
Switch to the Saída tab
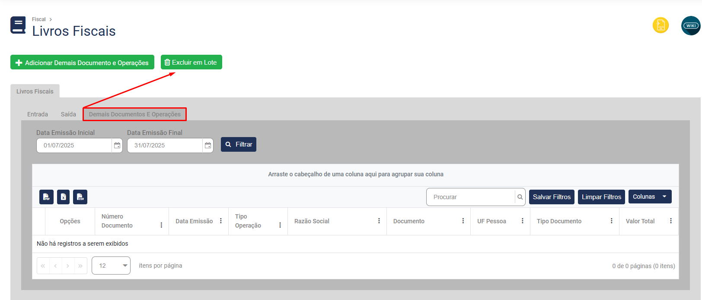(68, 114)
